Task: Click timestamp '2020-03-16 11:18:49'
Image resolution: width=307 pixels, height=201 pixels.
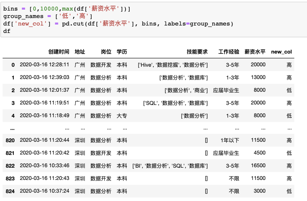Action: [44, 116]
